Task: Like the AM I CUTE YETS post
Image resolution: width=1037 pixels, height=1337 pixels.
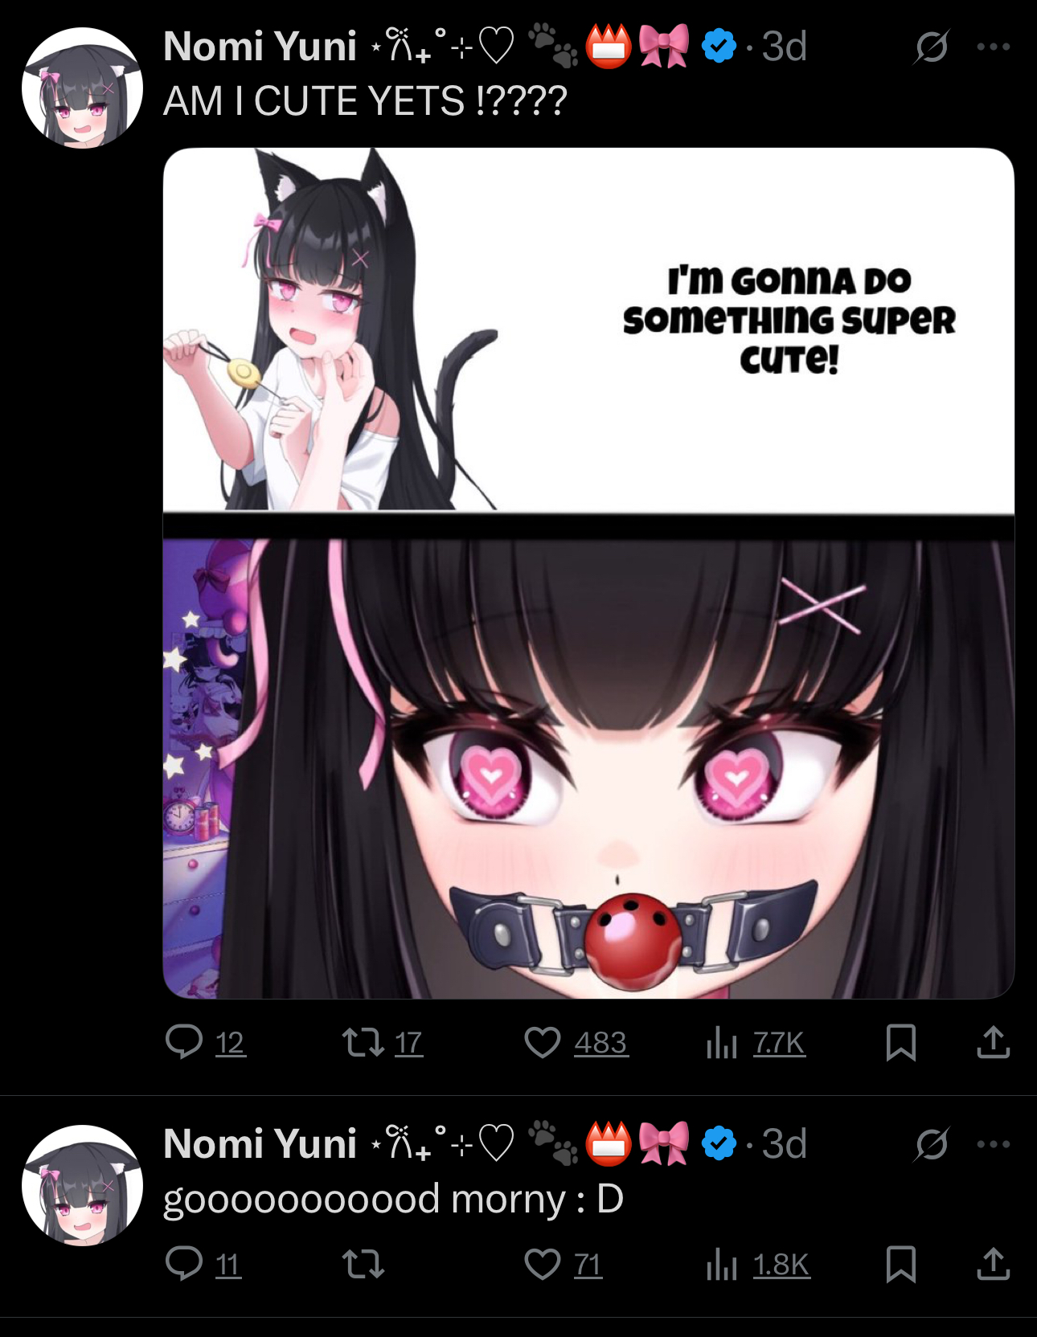Action: pos(576,1042)
